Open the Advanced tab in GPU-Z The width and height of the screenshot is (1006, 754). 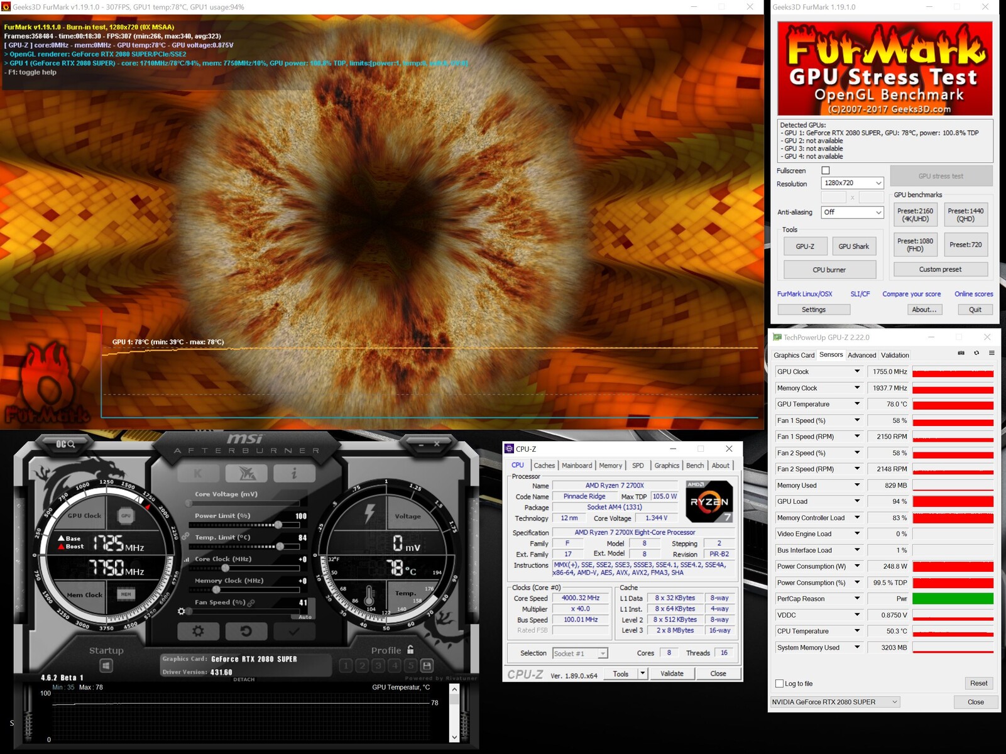click(x=861, y=355)
